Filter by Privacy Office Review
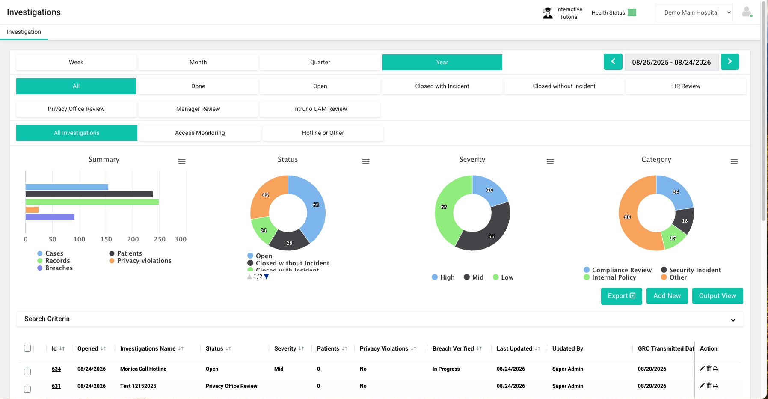The height and width of the screenshot is (399, 768). (76, 109)
